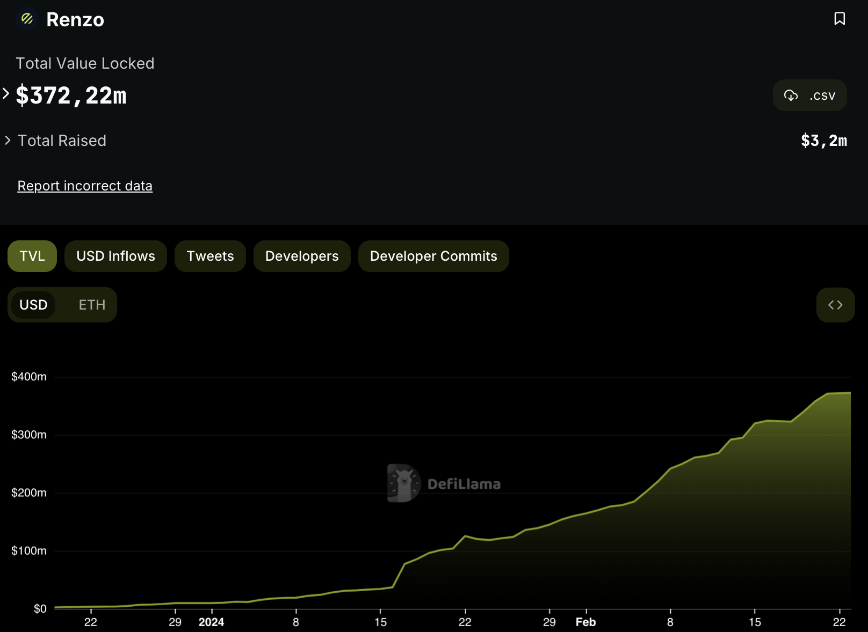
Task: Click the $372,22m TVL value
Action: click(71, 95)
